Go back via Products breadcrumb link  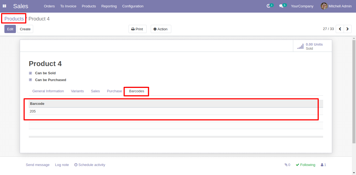(x=14, y=19)
